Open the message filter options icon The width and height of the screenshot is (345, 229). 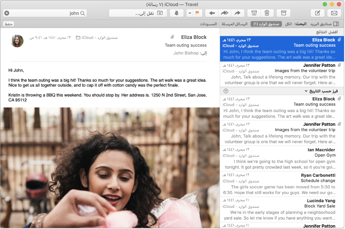point(226,91)
